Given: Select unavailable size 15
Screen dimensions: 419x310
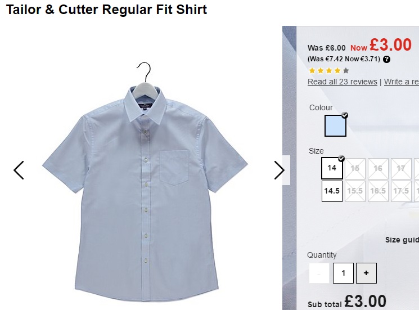Looking at the screenshot, I should [x=355, y=168].
